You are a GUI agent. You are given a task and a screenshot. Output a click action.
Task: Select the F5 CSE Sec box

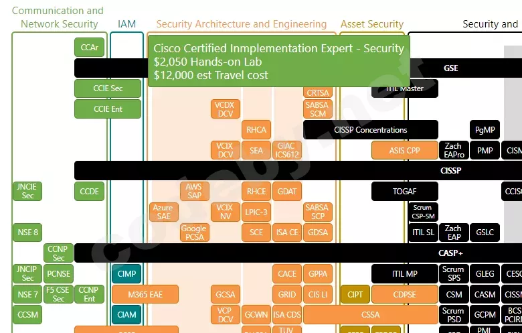58,294
